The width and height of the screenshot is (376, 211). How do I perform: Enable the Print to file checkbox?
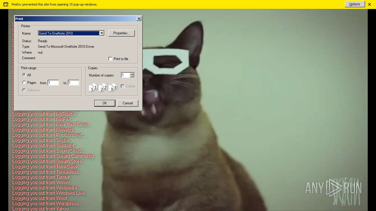point(110,59)
